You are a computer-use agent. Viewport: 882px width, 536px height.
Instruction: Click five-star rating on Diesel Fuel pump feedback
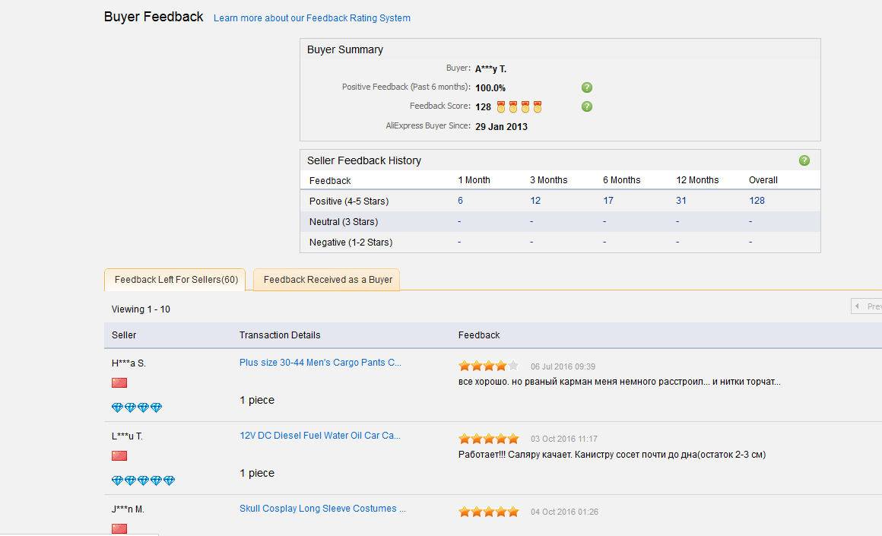click(x=488, y=439)
